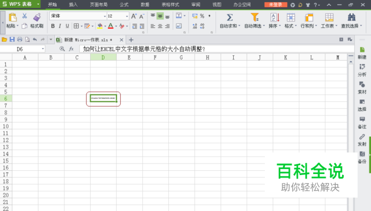Viewport: 371px width, 211px height.
Task: Apply fill color bucket
Action: (100, 26)
